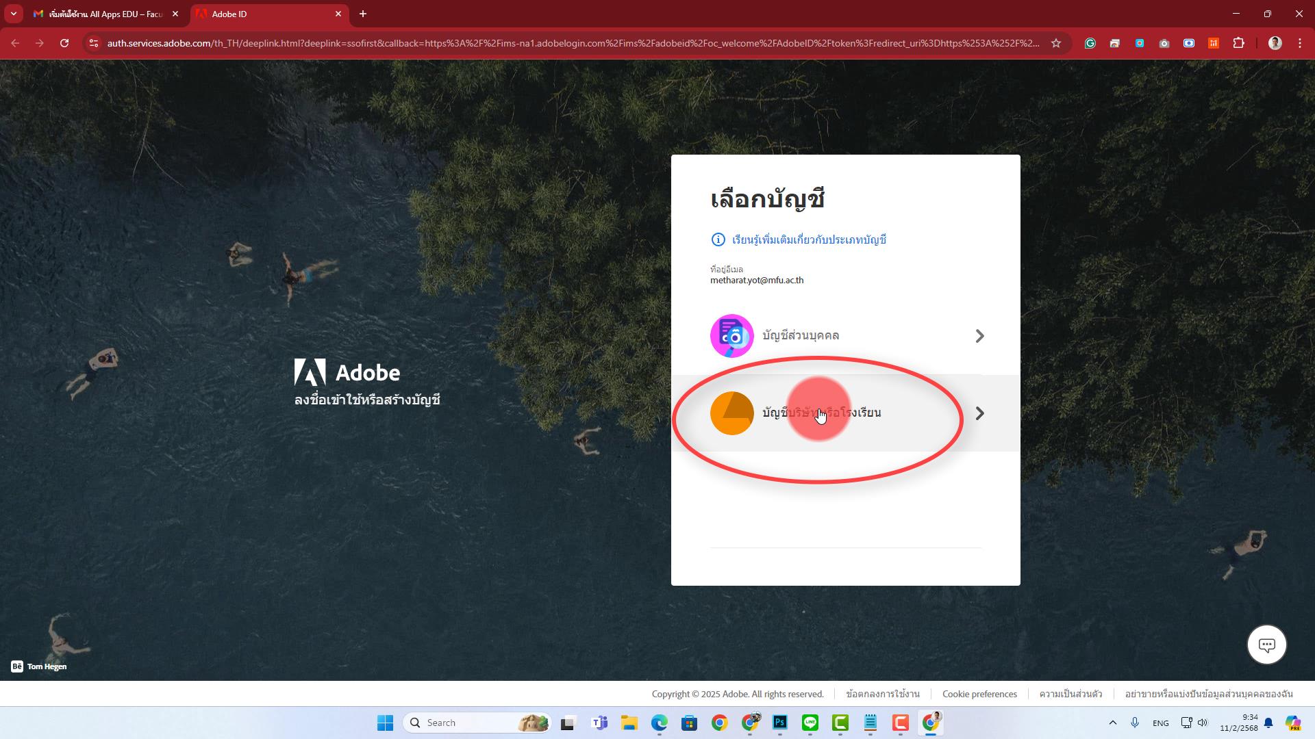Open the Grammarly extension
1315x739 pixels.
[1090, 43]
